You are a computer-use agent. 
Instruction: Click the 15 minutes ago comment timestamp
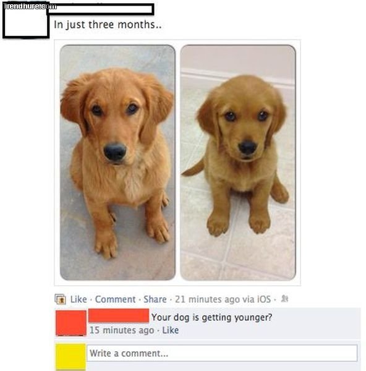[x=122, y=330]
